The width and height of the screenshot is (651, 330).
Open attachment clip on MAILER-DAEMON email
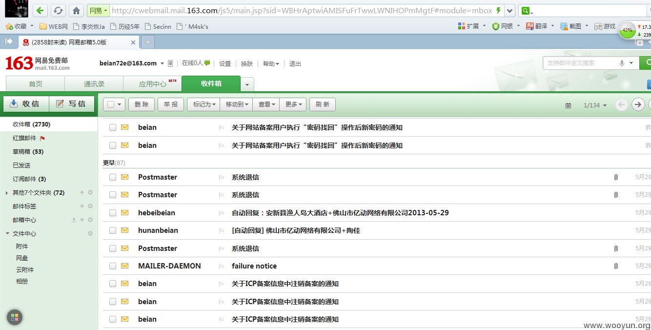(616, 266)
